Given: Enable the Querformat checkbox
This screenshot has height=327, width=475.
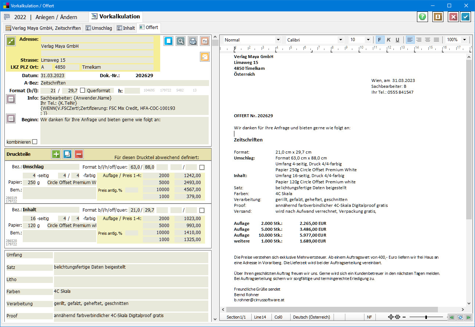Looking at the screenshot, I should pyautogui.click(x=83, y=90).
